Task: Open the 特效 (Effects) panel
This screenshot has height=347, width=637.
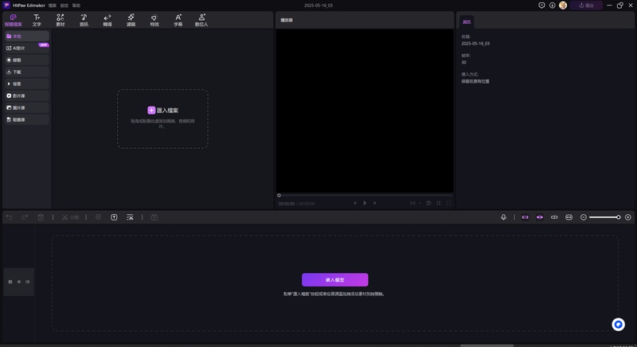Action: [x=154, y=20]
